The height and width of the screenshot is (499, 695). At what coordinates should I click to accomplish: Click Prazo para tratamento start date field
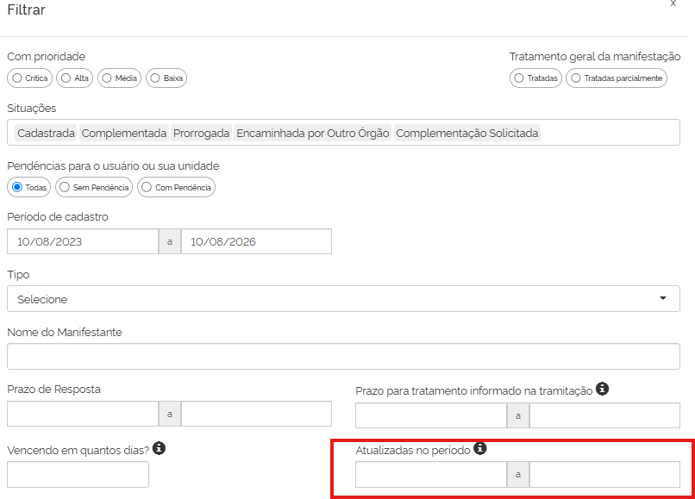pyautogui.click(x=431, y=415)
